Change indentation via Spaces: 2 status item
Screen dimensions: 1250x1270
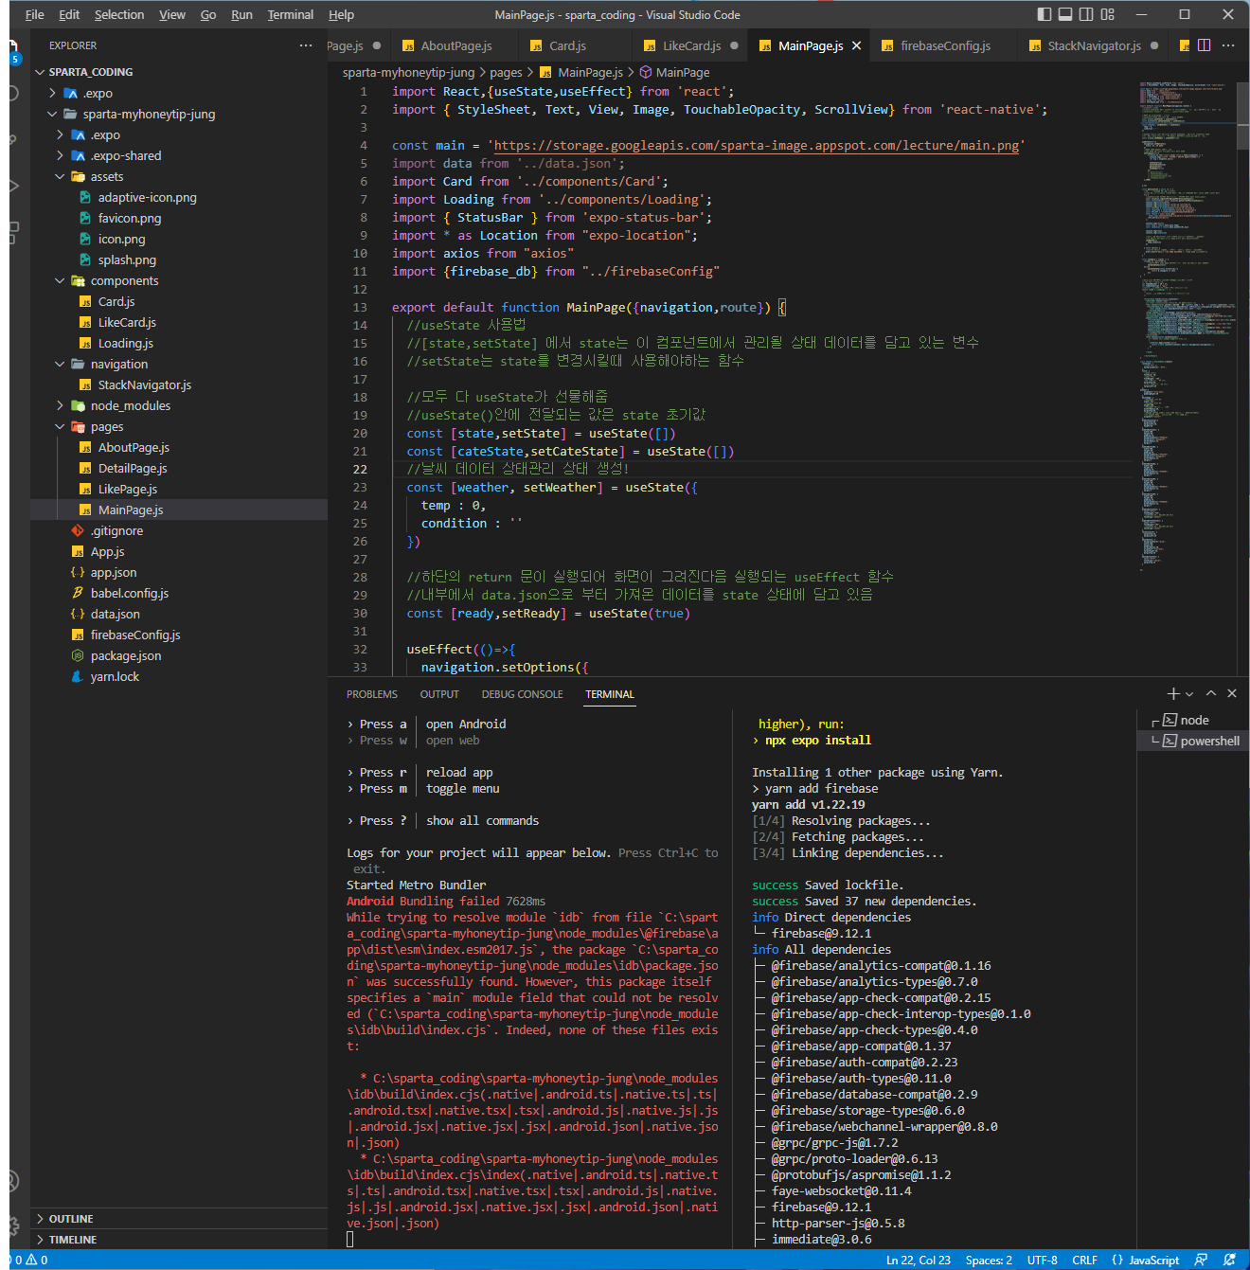(x=989, y=1261)
